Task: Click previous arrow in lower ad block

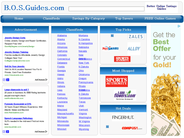Action: (x=4, y=131)
